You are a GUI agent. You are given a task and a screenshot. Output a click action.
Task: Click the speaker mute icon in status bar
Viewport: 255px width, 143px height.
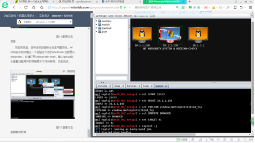[239, 140]
